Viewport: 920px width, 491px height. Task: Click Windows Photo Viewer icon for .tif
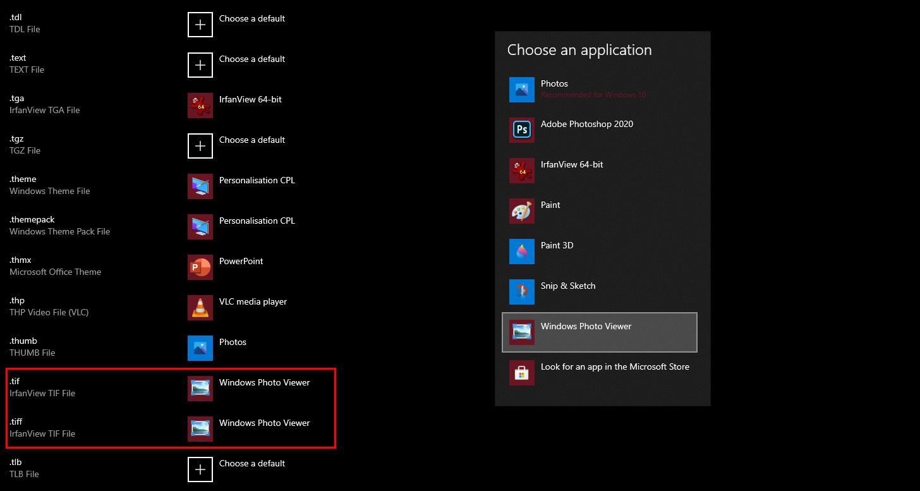200,389
